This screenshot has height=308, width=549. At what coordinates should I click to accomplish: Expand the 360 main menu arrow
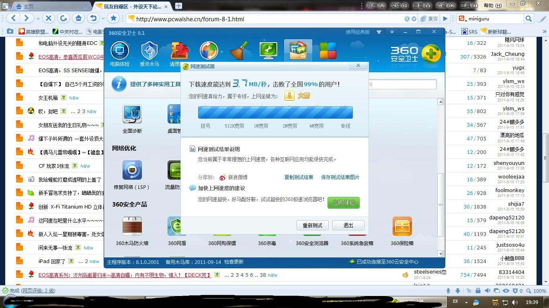tap(392, 32)
